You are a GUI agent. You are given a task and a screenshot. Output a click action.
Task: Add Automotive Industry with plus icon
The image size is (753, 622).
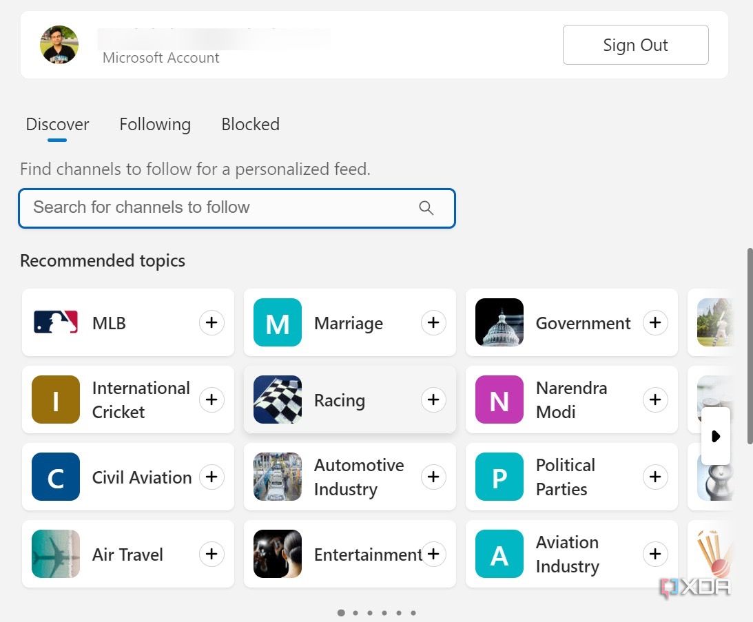[433, 477]
